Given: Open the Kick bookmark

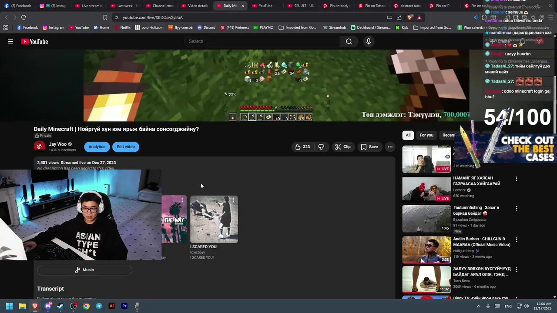Looking at the screenshot, I should click(x=402, y=27).
